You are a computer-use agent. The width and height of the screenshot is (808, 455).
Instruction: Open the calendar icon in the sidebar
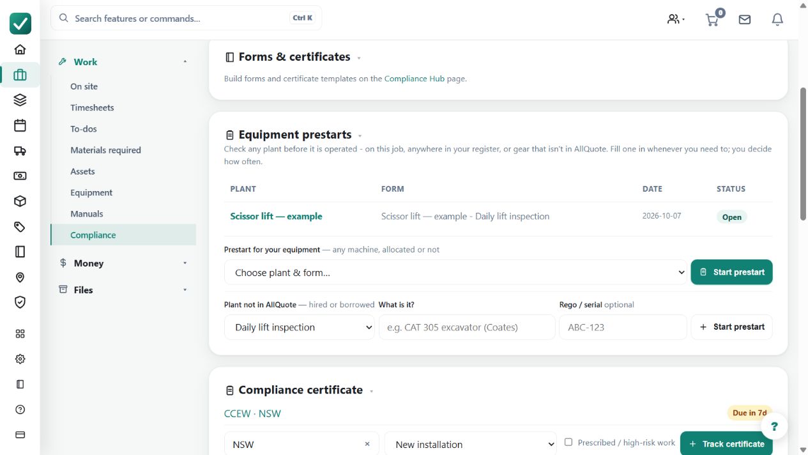[x=20, y=125]
